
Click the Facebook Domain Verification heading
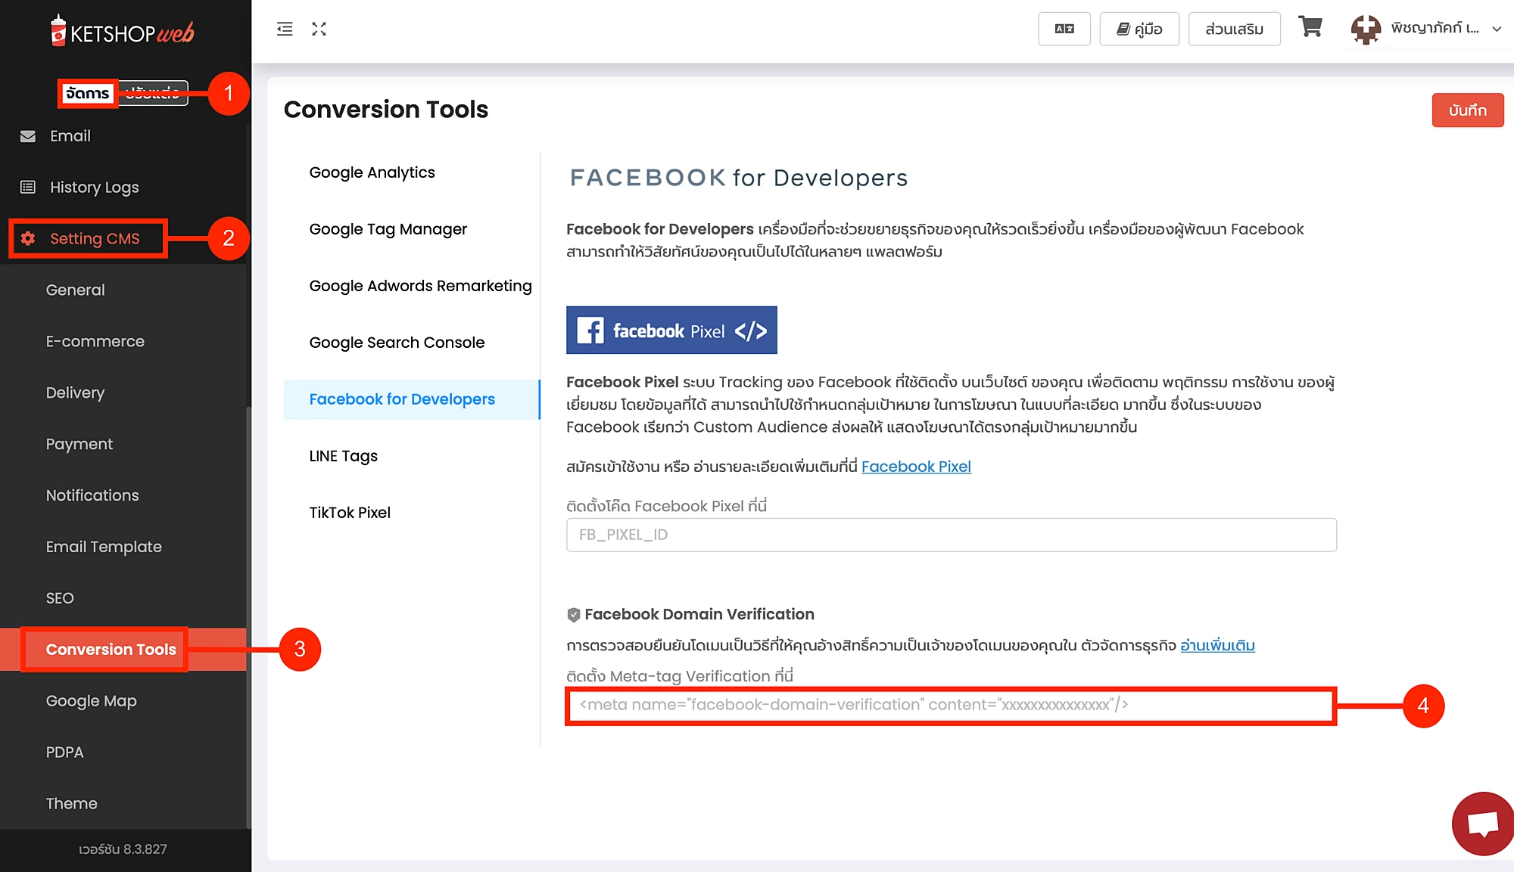[x=699, y=614]
